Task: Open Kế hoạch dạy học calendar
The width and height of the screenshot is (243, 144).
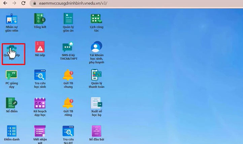Action: tap(40, 103)
